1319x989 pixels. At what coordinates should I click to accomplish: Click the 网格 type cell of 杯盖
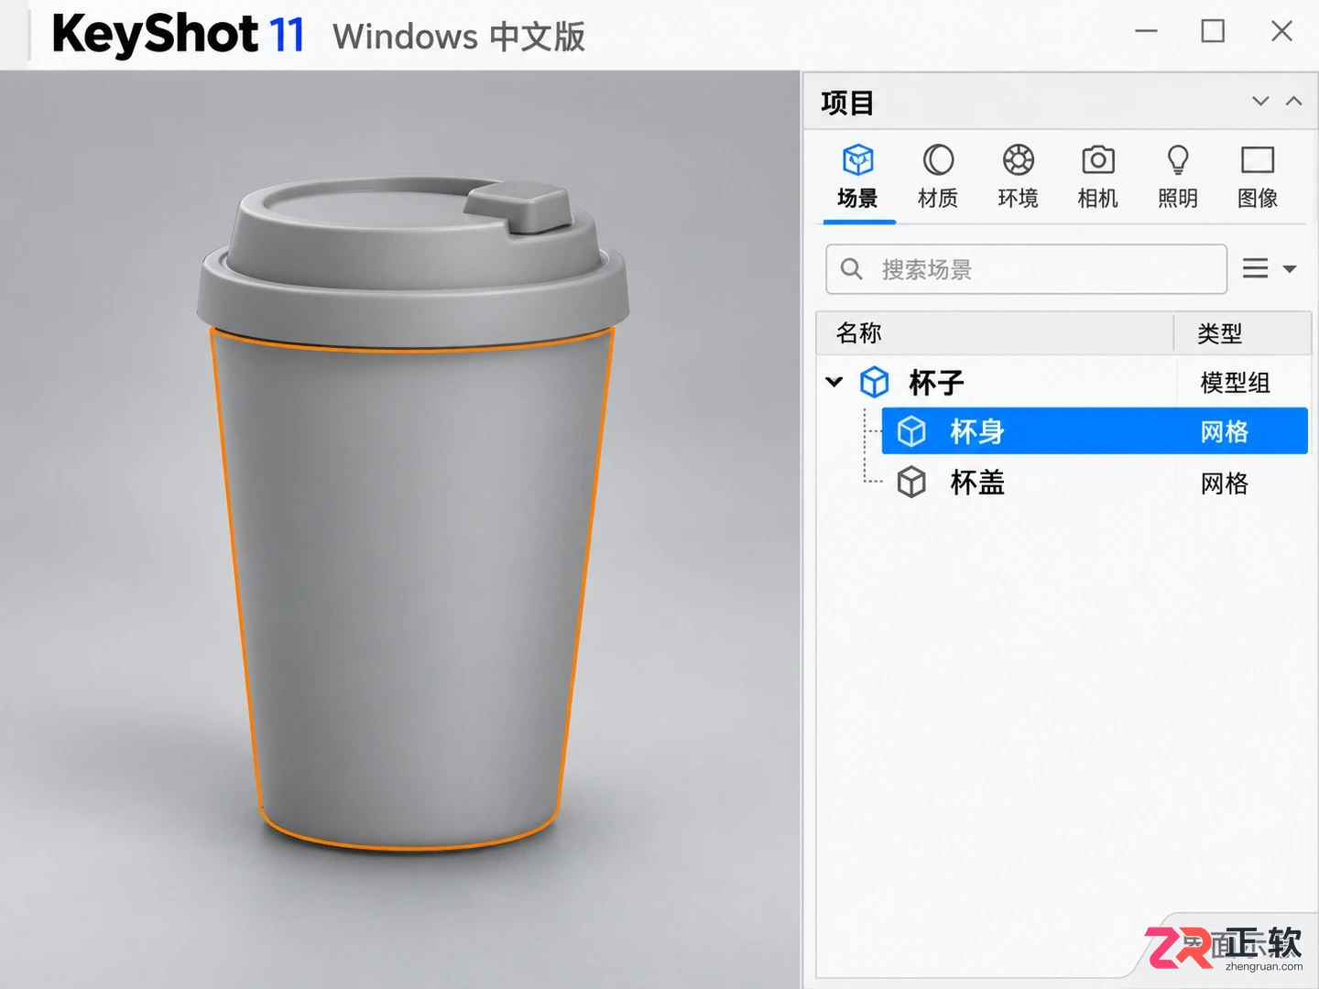click(x=1224, y=483)
